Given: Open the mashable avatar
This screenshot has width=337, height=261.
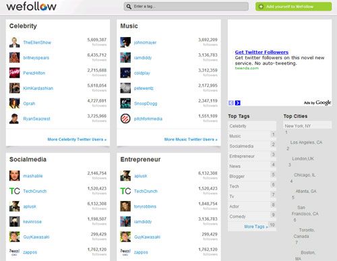Looking at the screenshot, I should [14, 176].
